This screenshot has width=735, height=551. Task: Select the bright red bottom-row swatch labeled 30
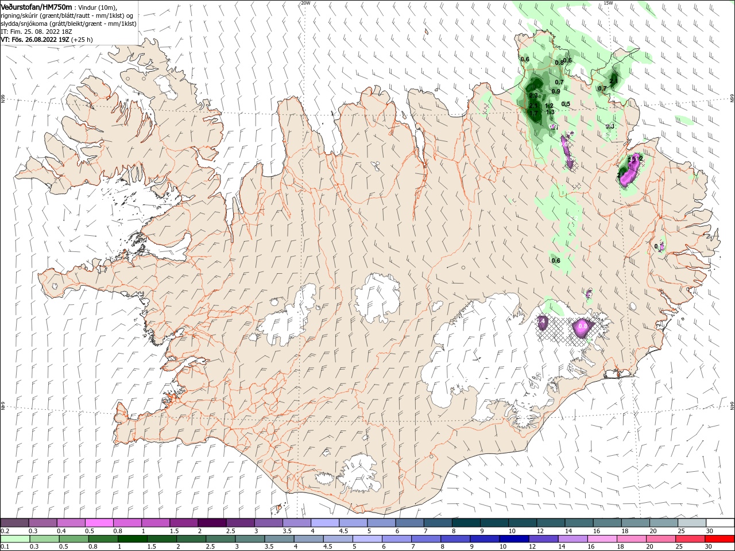click(x=719, y=539)
